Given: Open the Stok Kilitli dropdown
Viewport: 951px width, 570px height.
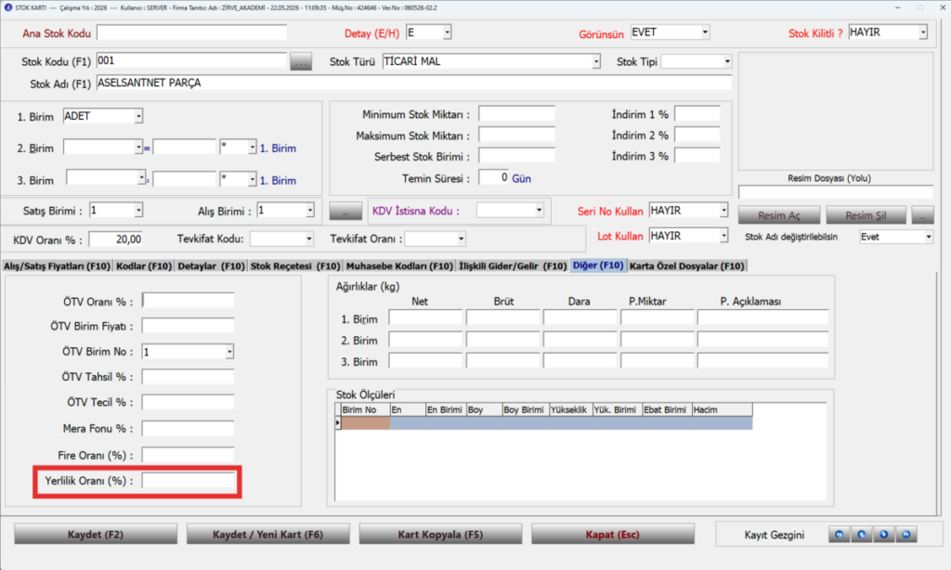Looking at the screenshot, I should click(923, 32).
